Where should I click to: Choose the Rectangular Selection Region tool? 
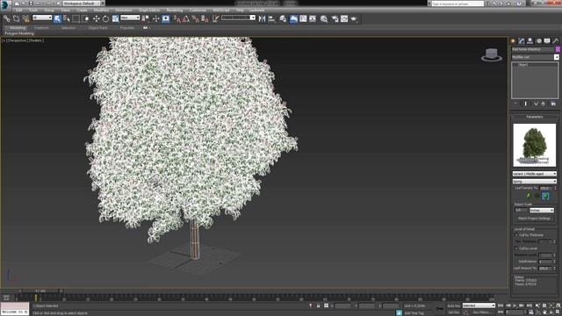[76, 18]
